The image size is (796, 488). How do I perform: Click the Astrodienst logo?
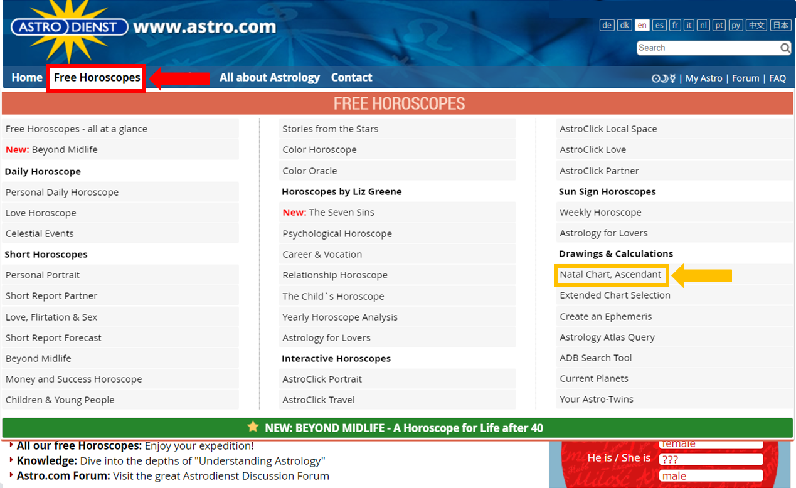point(70,27)
